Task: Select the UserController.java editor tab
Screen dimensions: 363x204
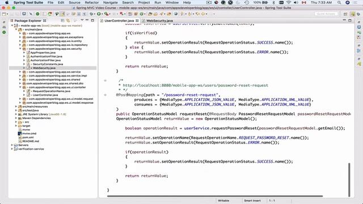Action: click(119, 20)
